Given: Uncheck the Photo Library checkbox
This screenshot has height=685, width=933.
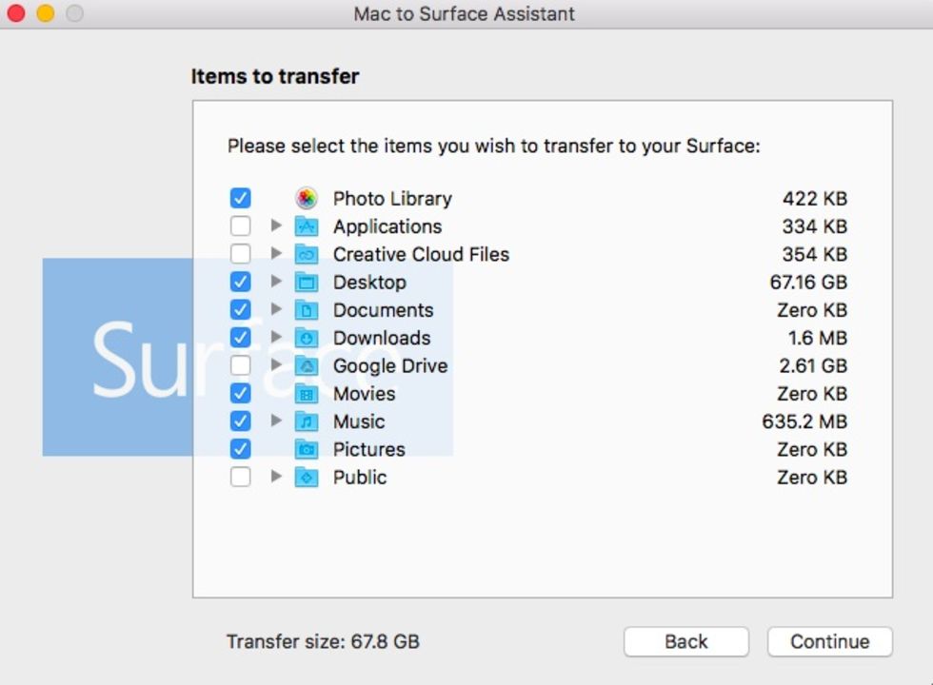Looking at the screenshot, I should [x=241, y=199].
